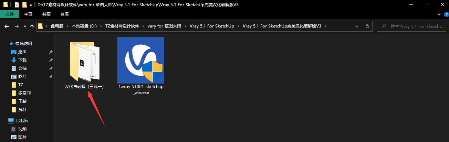Click the search box for Vray 5.1 folder
The image size is (449, 142).
[x=411, y=26]
